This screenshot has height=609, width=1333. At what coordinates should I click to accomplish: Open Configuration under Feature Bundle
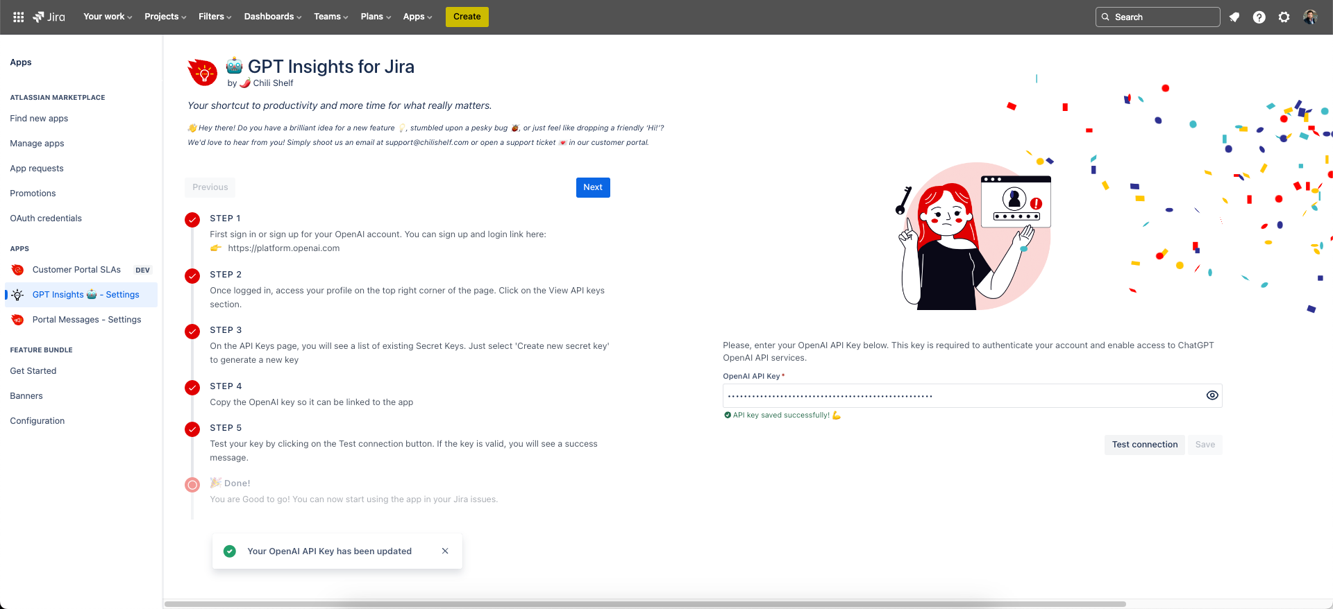coord(37,421)
